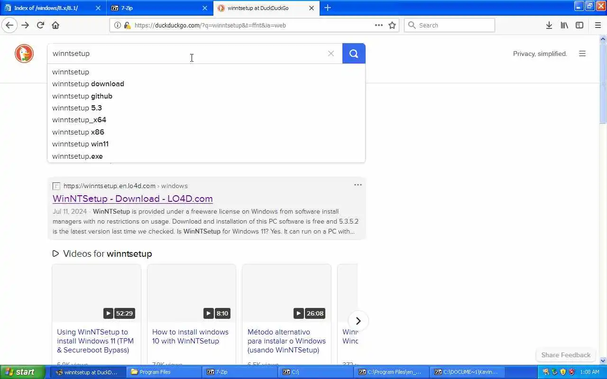
Task: Submit search with blue magnifier button
Action: (x=354, y=54)
